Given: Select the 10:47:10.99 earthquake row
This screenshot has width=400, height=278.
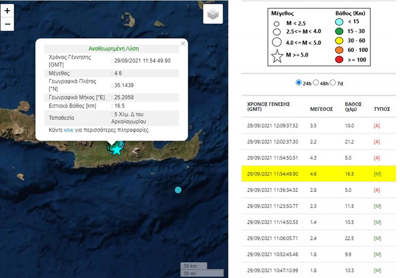Looking at the screenshot, I should point(318,270).
